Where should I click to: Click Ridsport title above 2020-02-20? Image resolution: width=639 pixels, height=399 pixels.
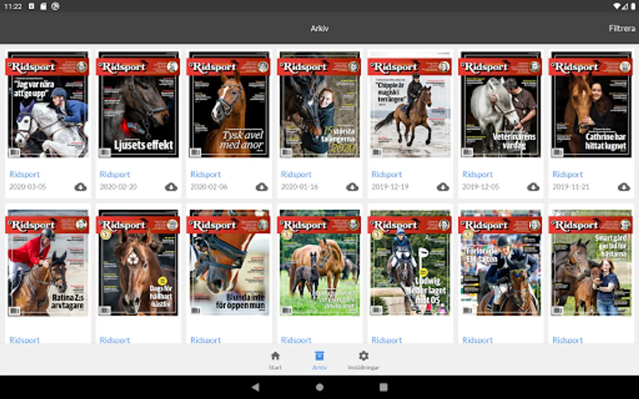(x=115, y=174)
